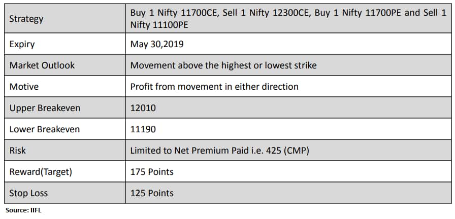Screen dimensions: 455x219
Task: Select the May 30,2019 expiry value
Action: (157, 44)
